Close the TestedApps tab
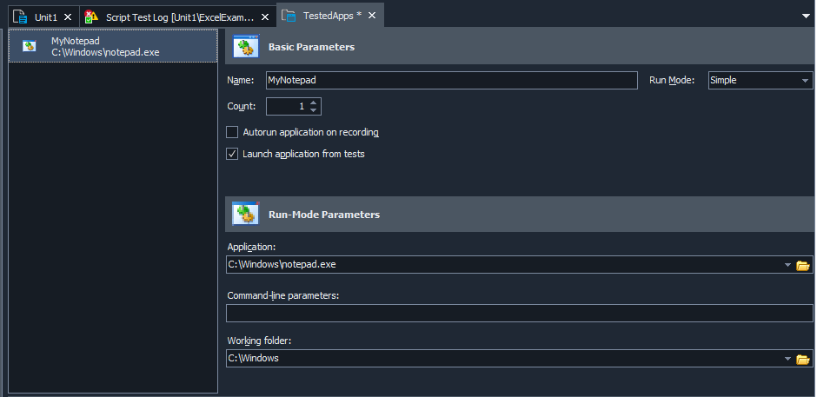This screenshot has height=397, width=817. tap(372, 17)
